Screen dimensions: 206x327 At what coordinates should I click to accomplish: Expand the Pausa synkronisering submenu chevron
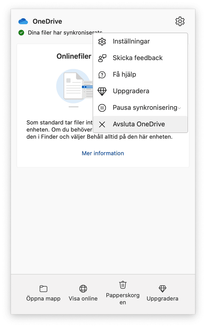(179, 108)
